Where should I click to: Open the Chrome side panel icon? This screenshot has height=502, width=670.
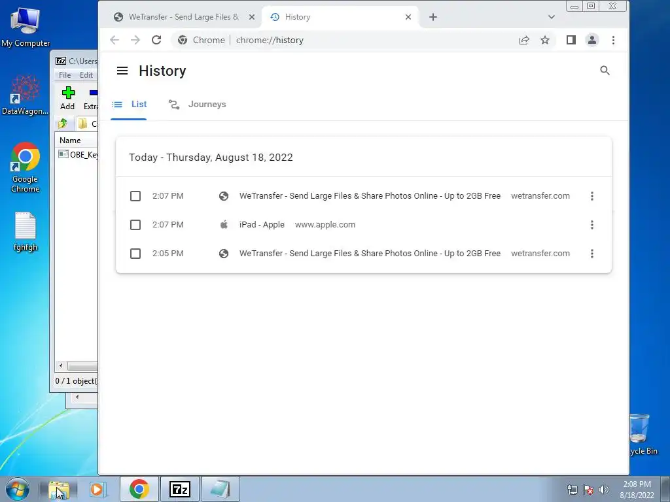pyautogui.click(x=571, y=40)
